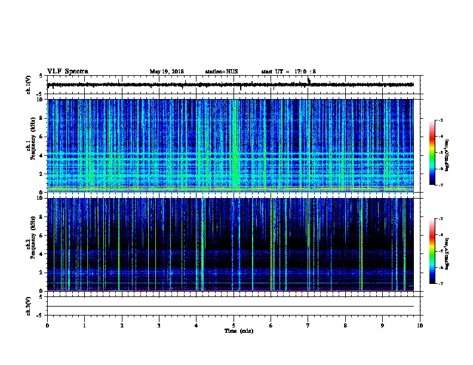The image size is (473, 365).
Task: Click time axis tick label "4"
Action: pos(196,326)
